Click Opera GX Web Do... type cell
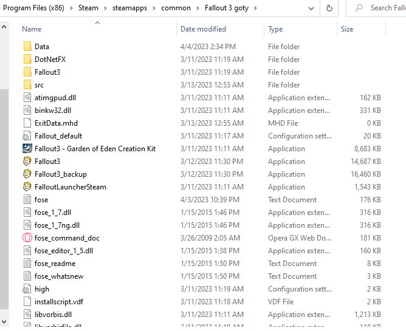406x331 pixels. 300,238
